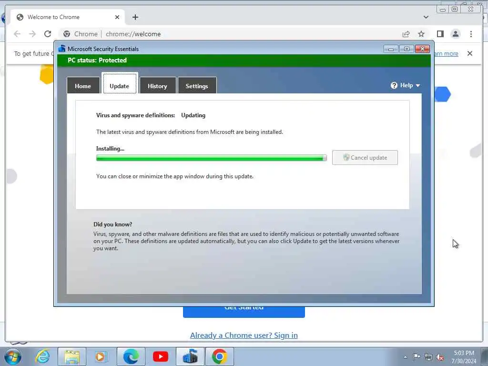488x366 pixels.
Task: Click the taskbar clock 5:03 PM
Action: pyautogui.click(x=464, y=357)
